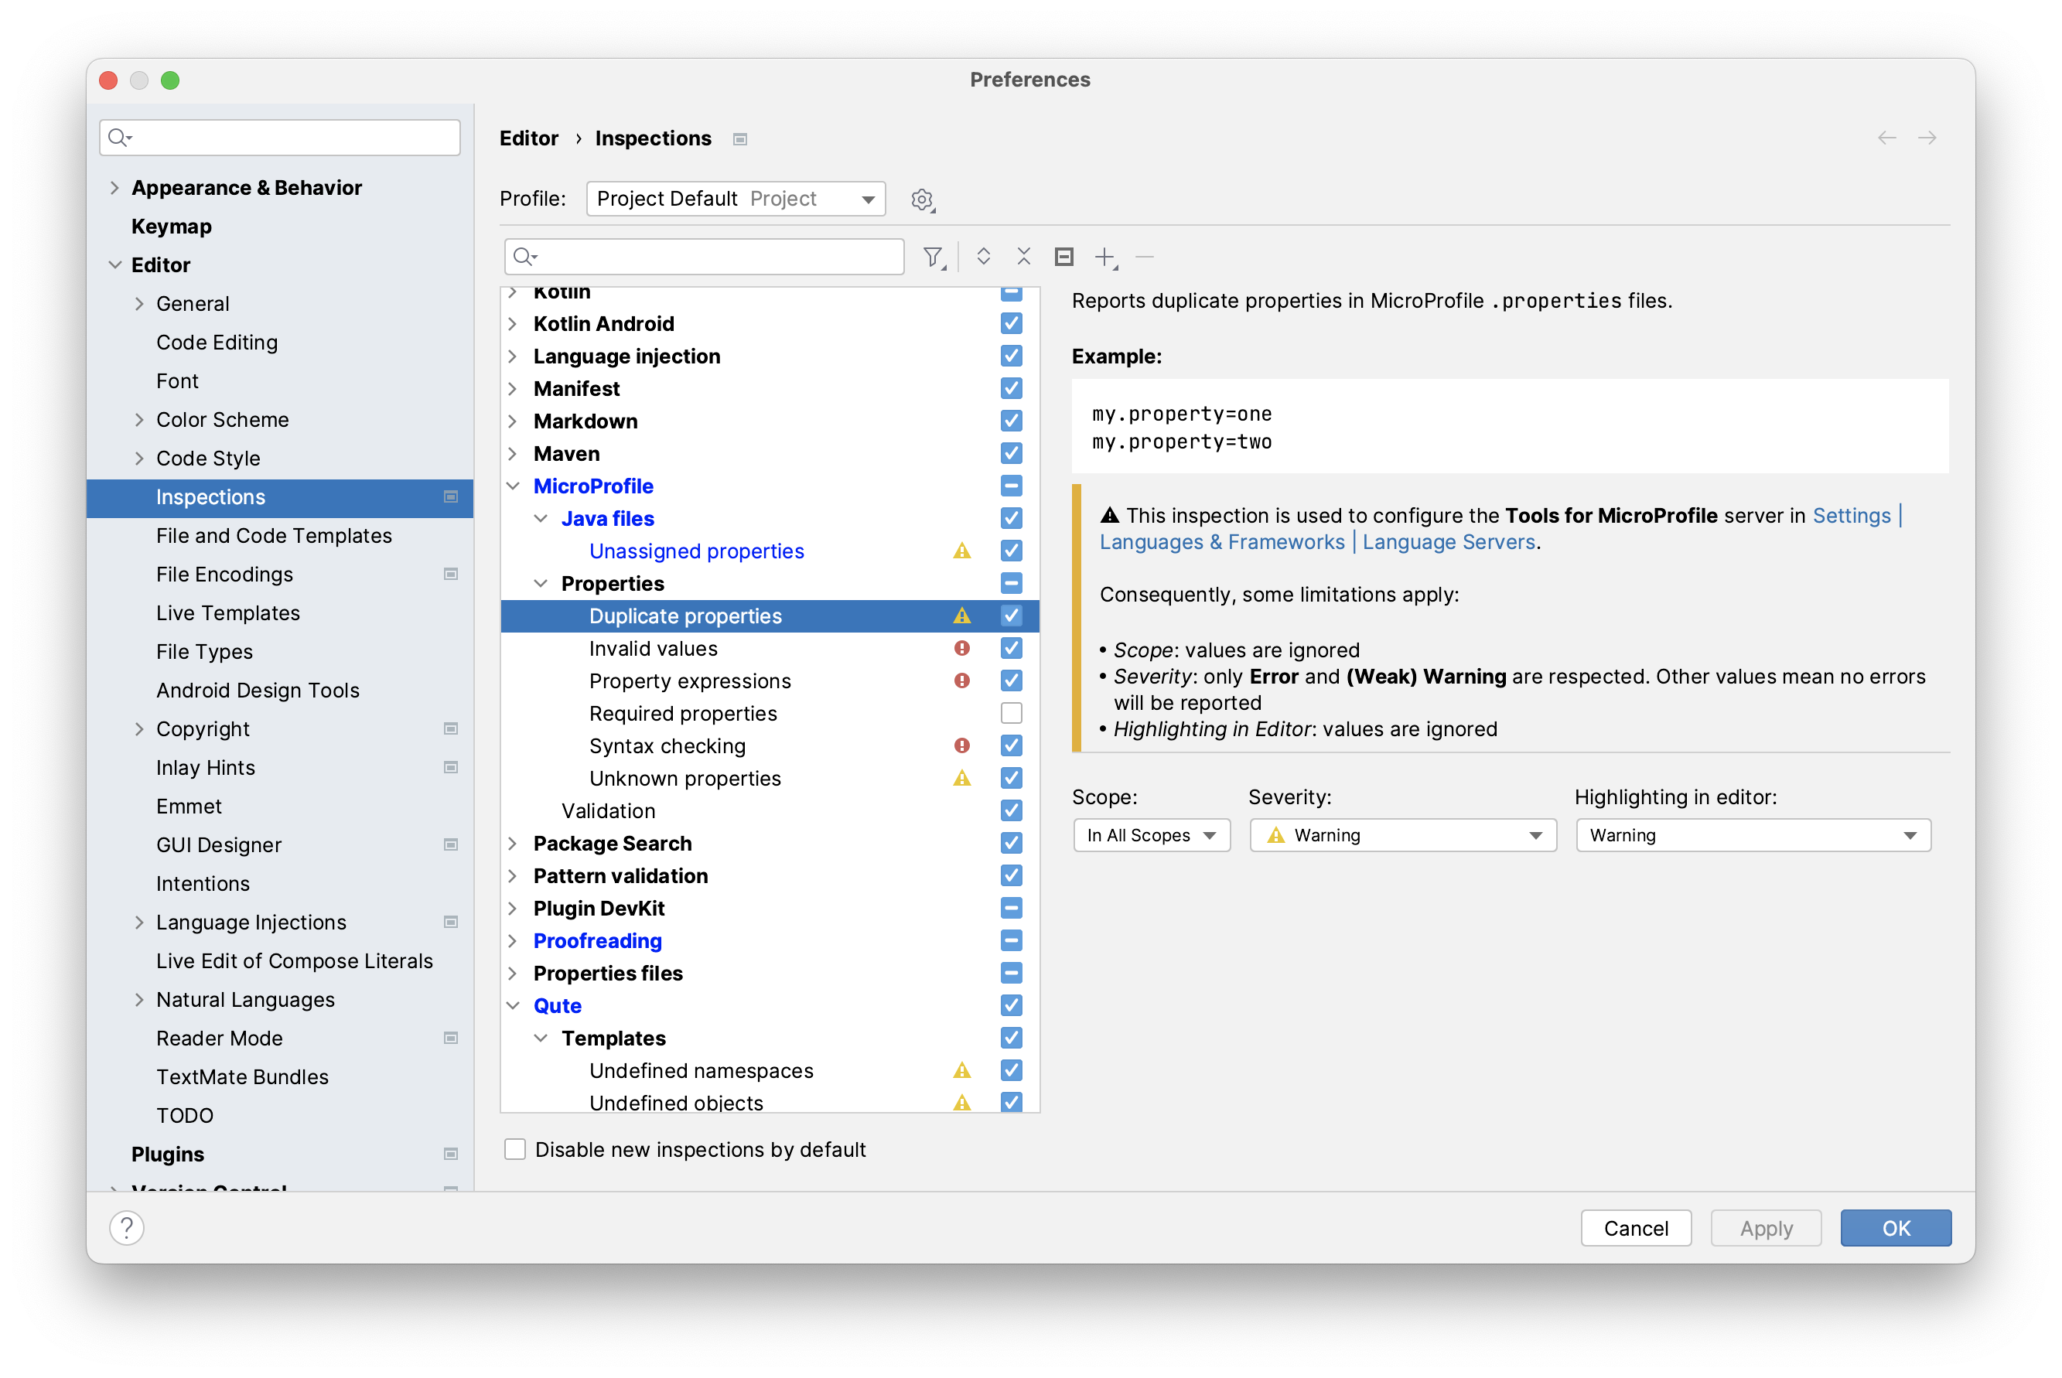This screenshot has width=2062, height=1378.
Task: Open TextMate Bundles settings
Action: click(x=243, y=1077)
